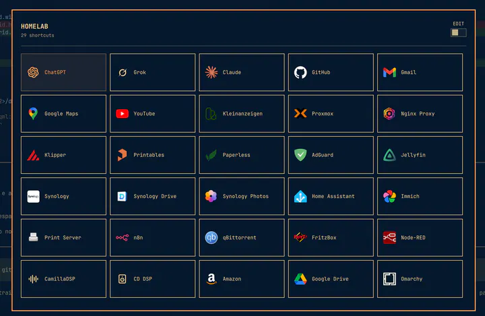Open the YouTube shortcut label
The height and width of the screenshot is (316, 485).
[144, 114]
